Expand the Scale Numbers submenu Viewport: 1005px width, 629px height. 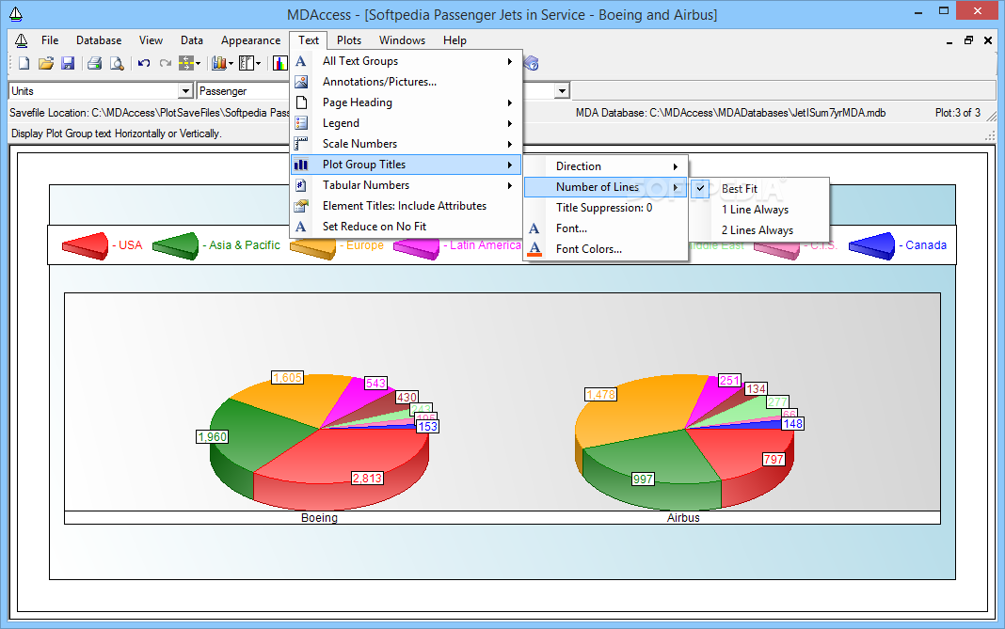pyautogui.click(x=407, y=144)
